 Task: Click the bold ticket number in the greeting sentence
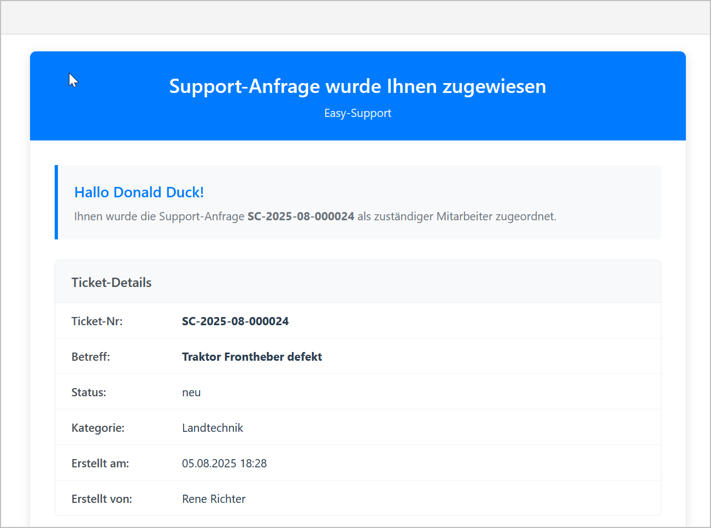point(301,216)
